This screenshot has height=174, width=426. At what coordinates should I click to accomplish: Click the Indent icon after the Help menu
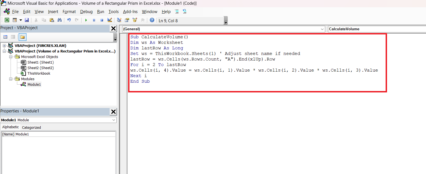click(177, 11)
